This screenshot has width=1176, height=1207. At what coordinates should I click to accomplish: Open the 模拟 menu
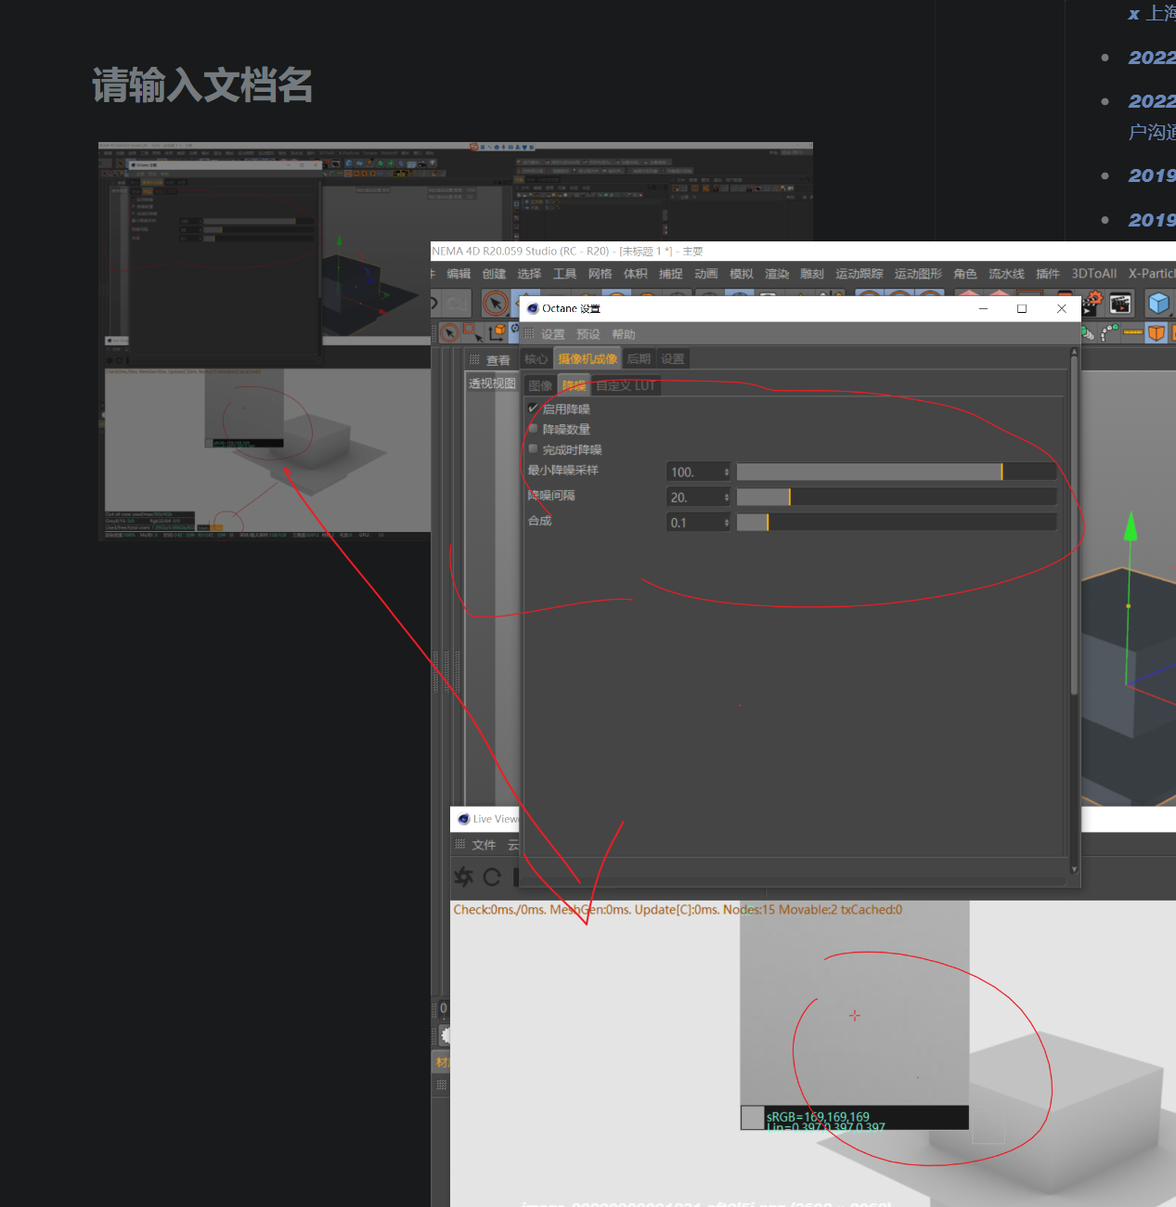click(x=741, y=274)
